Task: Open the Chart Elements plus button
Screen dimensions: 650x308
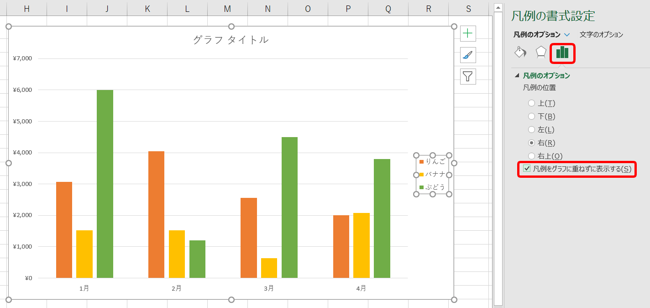Action: click(x=468, y=33)
